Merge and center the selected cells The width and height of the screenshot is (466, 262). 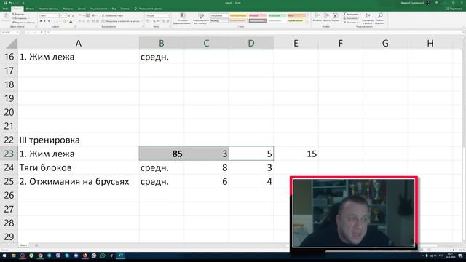(x=120, y=21)
